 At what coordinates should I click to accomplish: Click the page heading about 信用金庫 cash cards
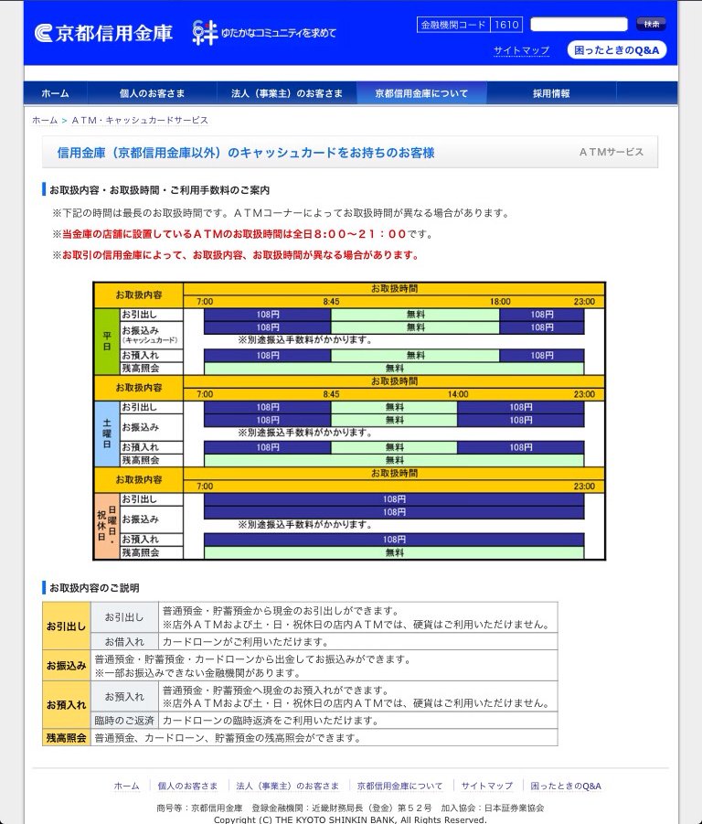(x=246, y=153)
